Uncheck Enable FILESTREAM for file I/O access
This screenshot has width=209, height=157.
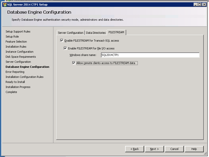coord(65,48)
